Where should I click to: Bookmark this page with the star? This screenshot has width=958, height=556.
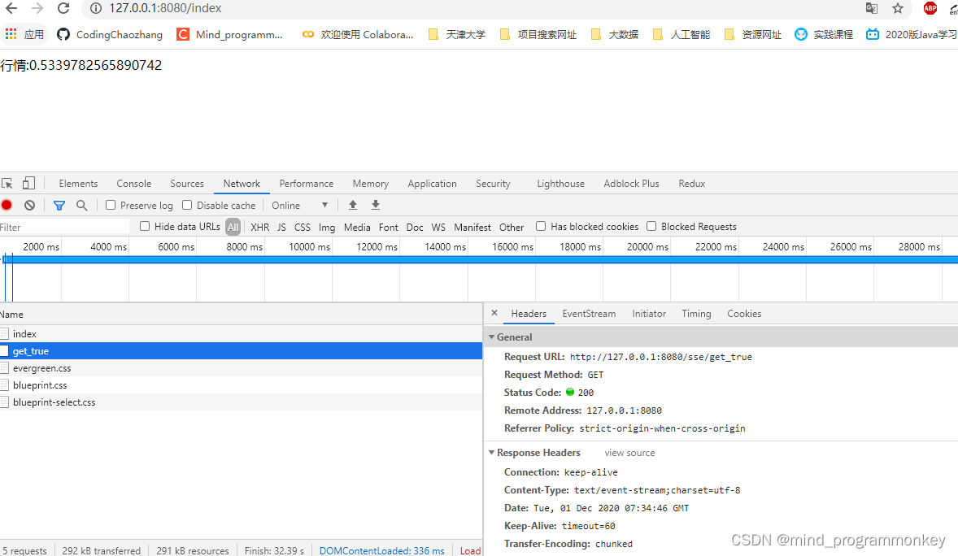pyautogui.click(x=898, y=9)
